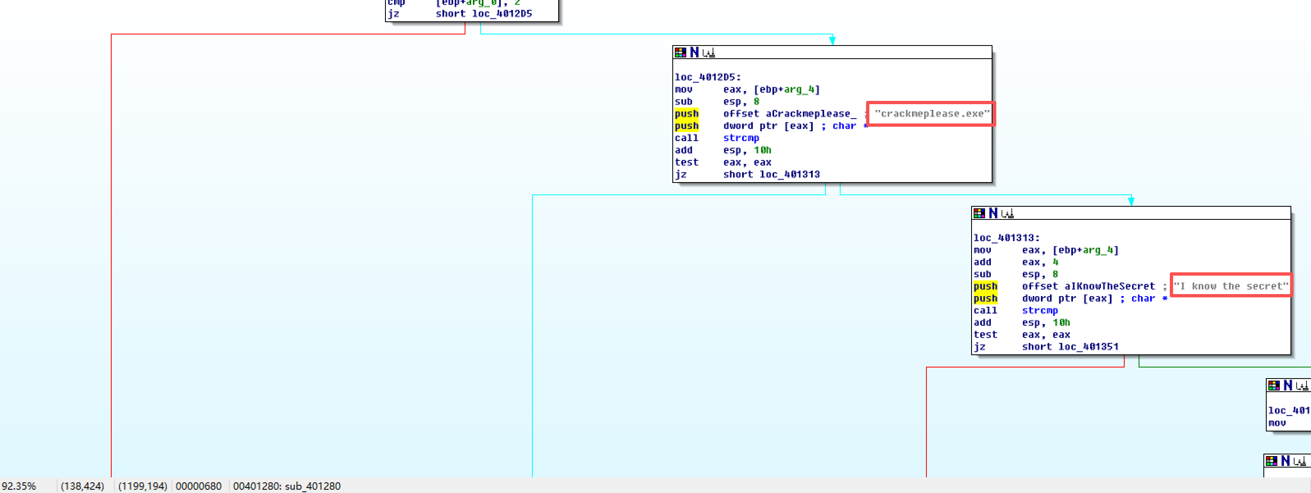Click the N rename icon on loc_4012D5 block

tap(694, 52)
